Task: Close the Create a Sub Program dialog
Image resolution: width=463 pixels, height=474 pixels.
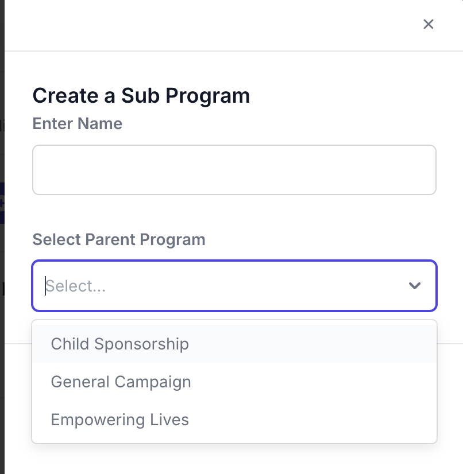Action: [428, 24]
